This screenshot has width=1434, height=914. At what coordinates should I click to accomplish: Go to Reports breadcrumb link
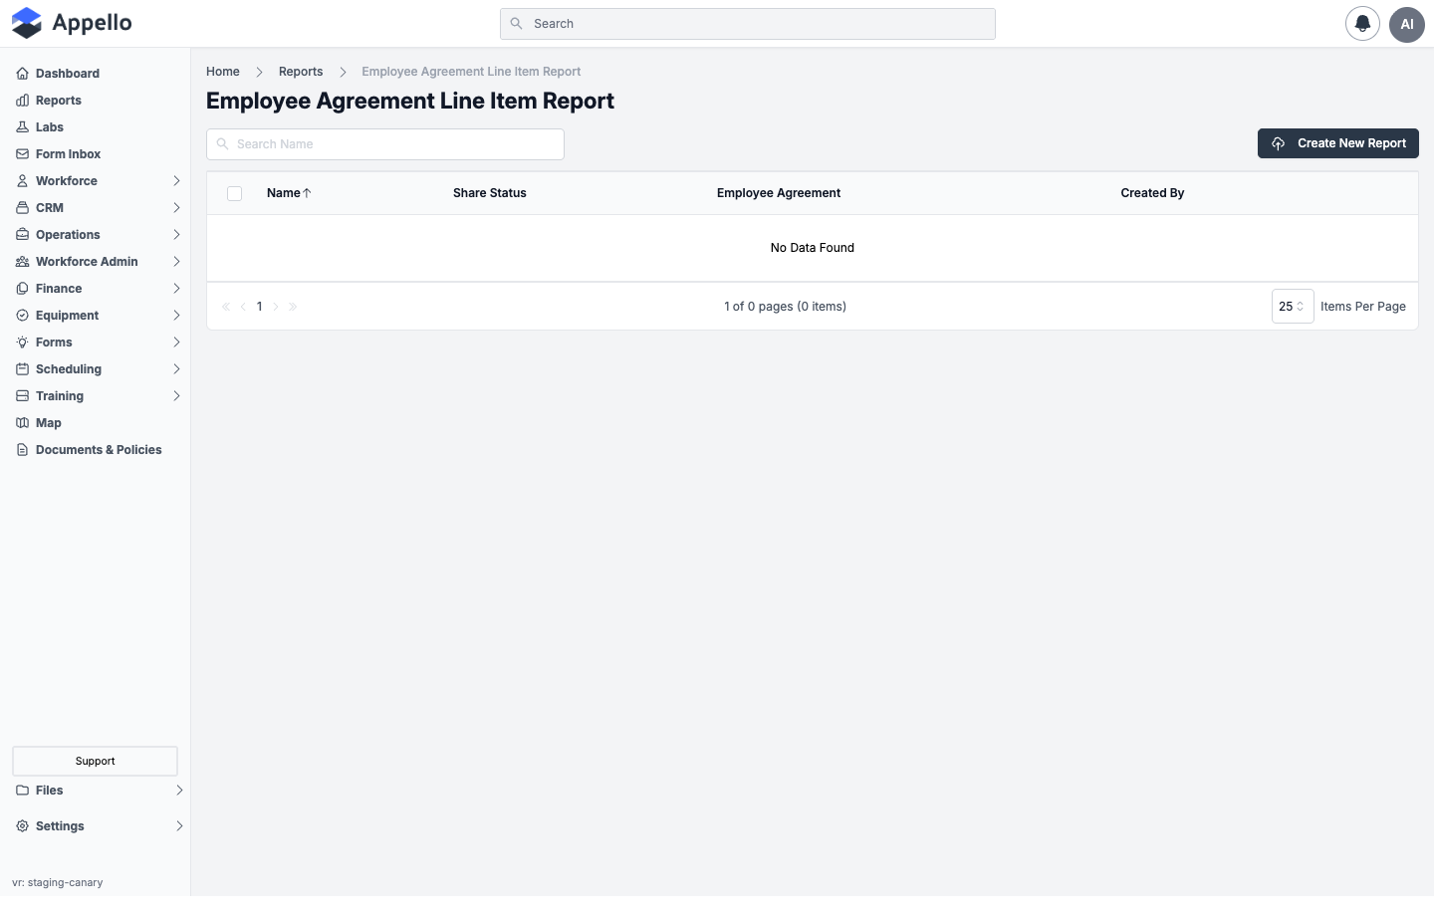(x=301, y=72)
